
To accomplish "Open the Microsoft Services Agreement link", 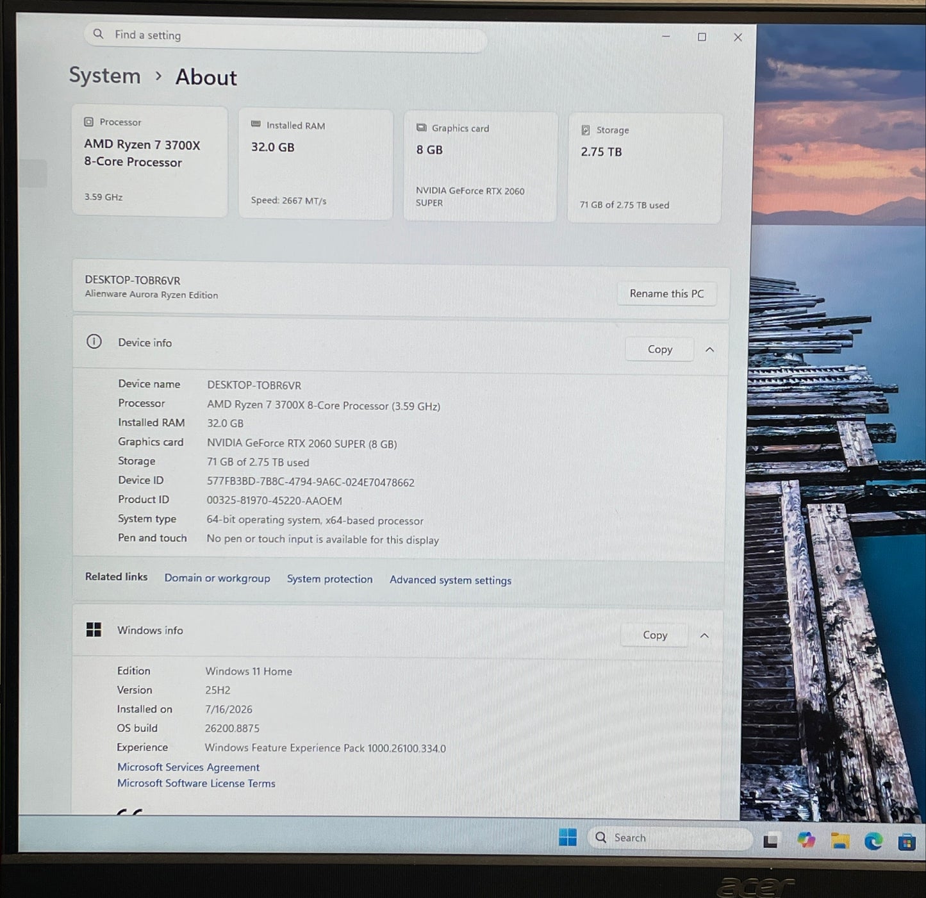I will (188, 767).
